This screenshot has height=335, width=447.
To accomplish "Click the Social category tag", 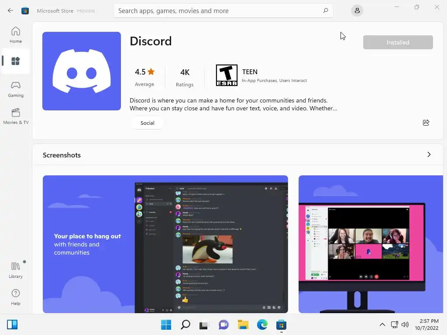I will point(148,123).
